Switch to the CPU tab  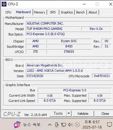point(8,12)
